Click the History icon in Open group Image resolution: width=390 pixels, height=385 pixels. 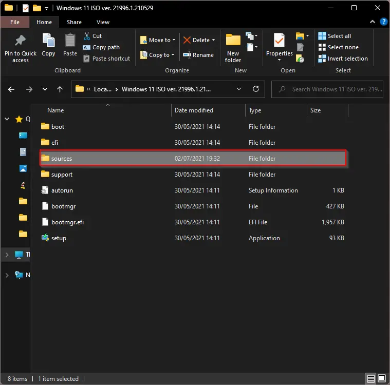coord(300,59)
